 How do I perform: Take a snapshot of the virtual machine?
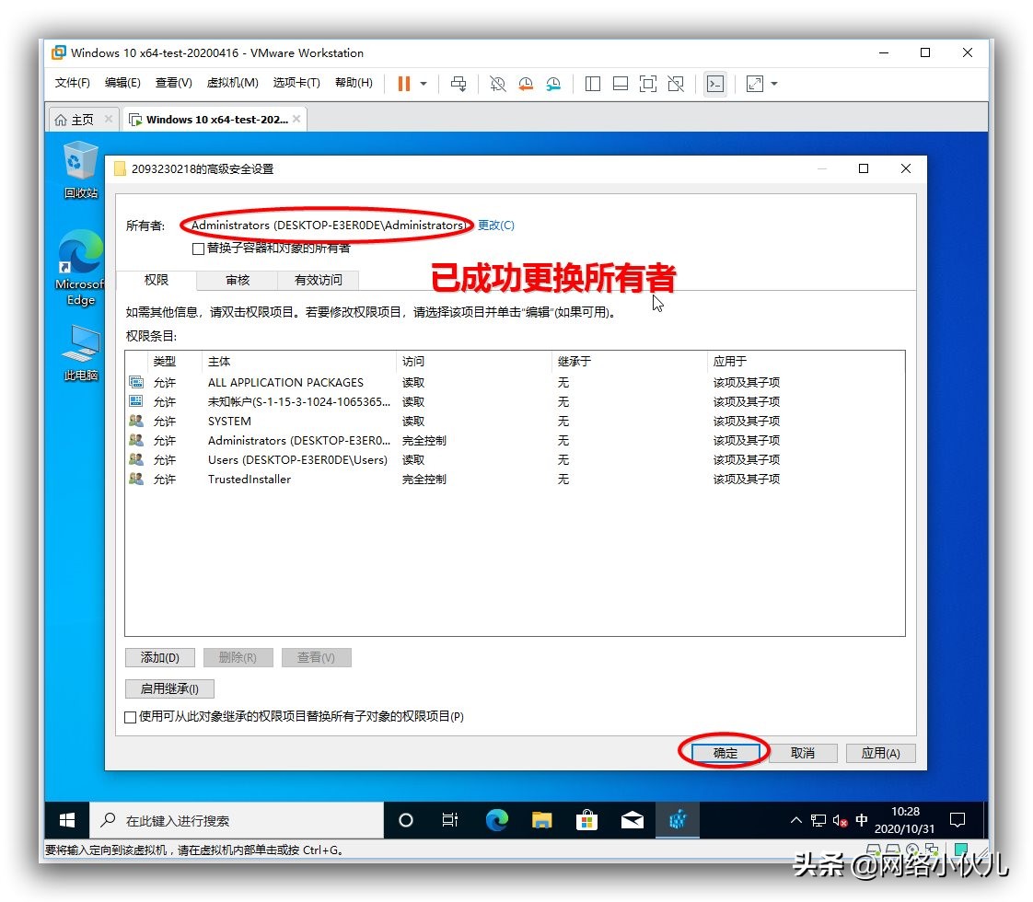[x=497, y=84]
